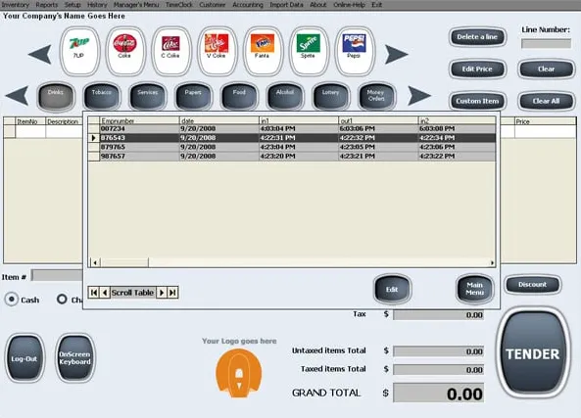The image size is (581, 418).
Task: Jump to the last record in Scroll Table
Action: click(x=172, y=293)
